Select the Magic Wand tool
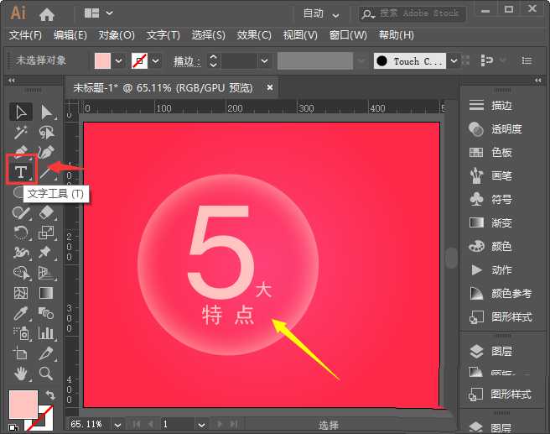 tap(21, 132)
